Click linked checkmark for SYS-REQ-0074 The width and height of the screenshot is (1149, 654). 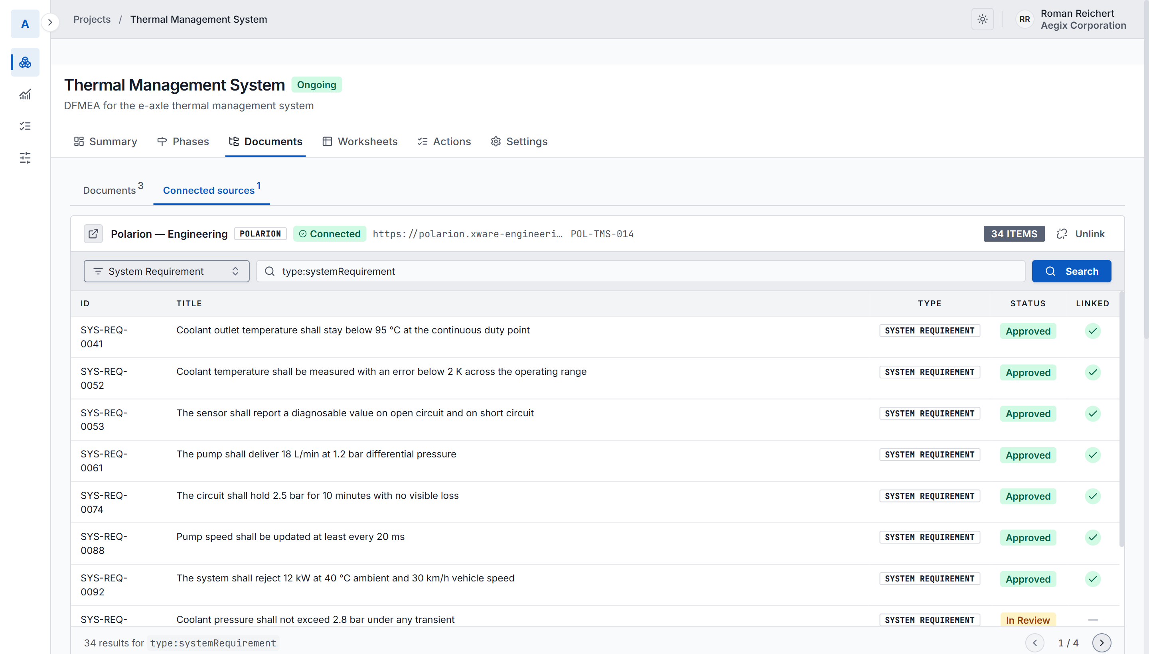point(1092,496)
